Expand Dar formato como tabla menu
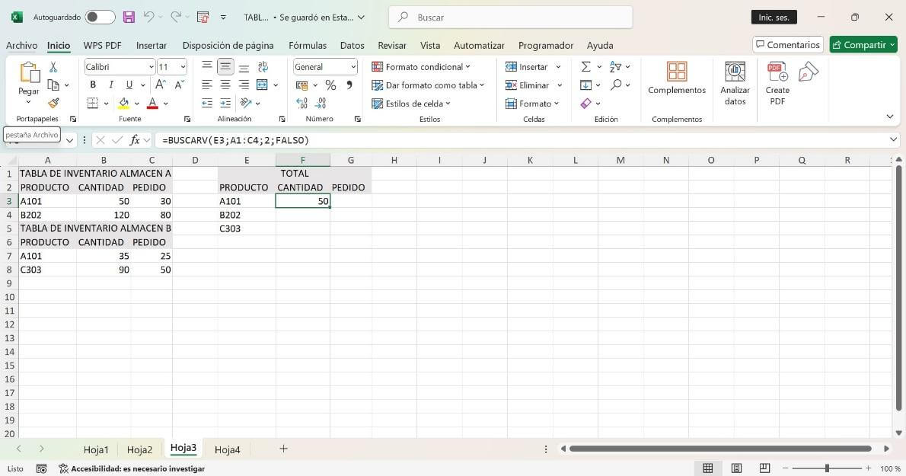This screenshot has width=906, height=476. pyautogui.click(x=428, y=85)
